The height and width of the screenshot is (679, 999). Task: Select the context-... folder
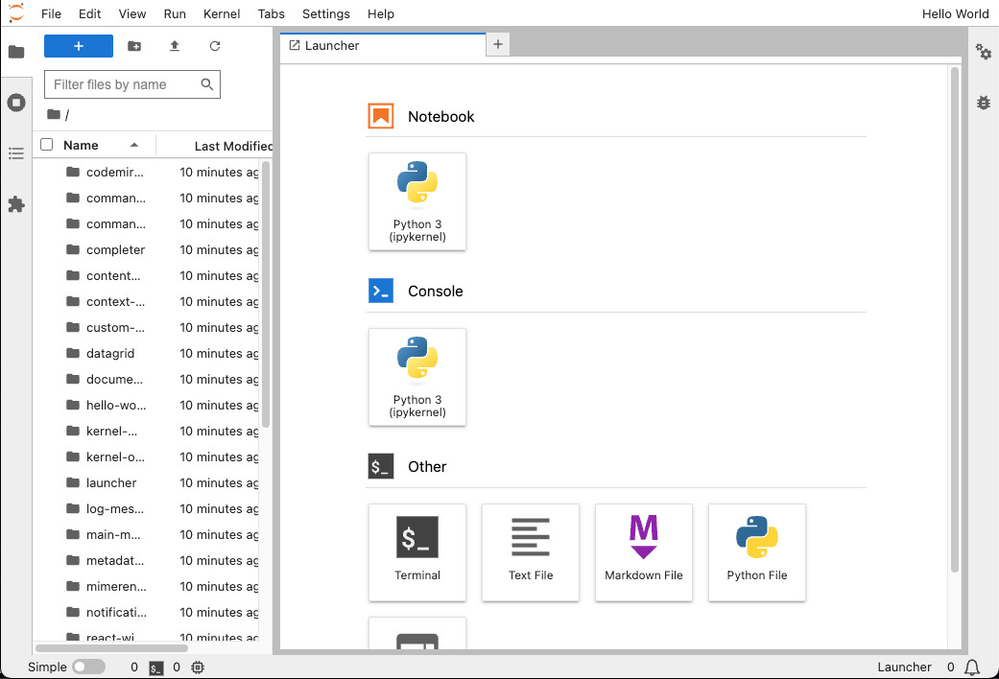147,301
